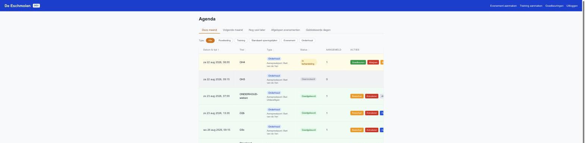Click Bewerken for O2b
This screenshot has height=143, width=585.
click(357, 113)
